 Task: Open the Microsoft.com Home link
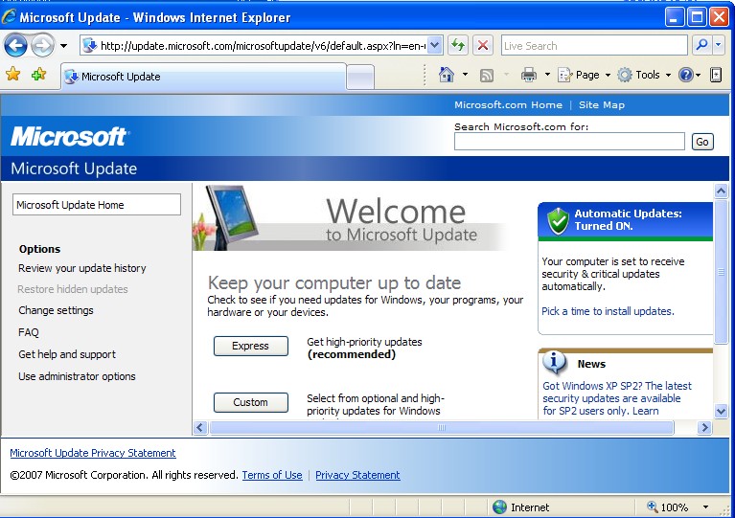pyautogui.click(x=508, y=105)
